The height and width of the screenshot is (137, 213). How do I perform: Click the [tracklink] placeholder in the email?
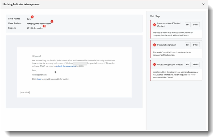pos(25,92)
